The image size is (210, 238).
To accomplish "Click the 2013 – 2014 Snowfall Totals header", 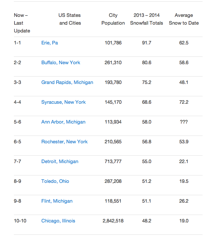I will coord(147,19).
